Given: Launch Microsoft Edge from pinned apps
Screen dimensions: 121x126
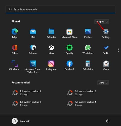Looking at the screenshot, I should click(15, 33).
